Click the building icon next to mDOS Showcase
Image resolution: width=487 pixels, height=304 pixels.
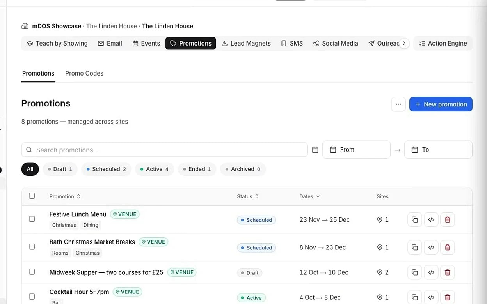(x=25, y=26)
